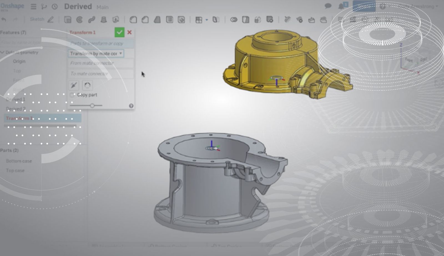Click the Sketch pencil tool
The width and height of the screenshot is (444, 256).
[x=51, y=19]
